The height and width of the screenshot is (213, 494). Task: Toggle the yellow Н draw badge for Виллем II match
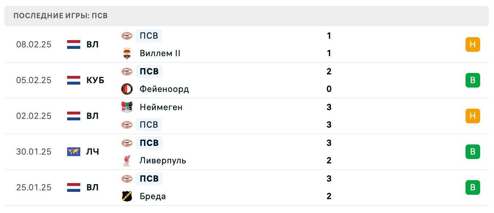click(x=473, y=44)
